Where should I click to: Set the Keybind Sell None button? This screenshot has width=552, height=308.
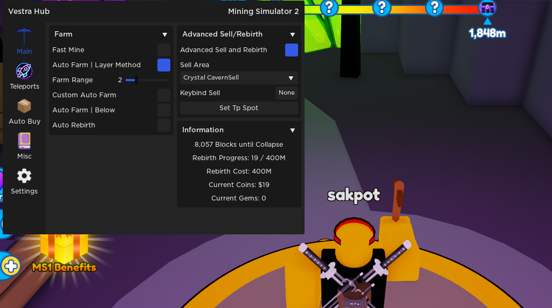tap(287, 92)
